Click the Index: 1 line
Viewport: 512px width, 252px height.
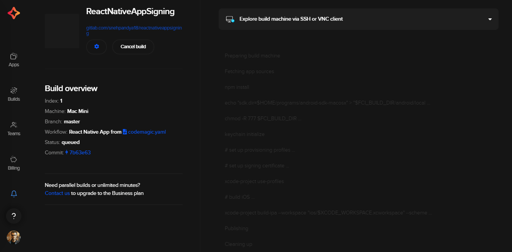pos(54,101)
